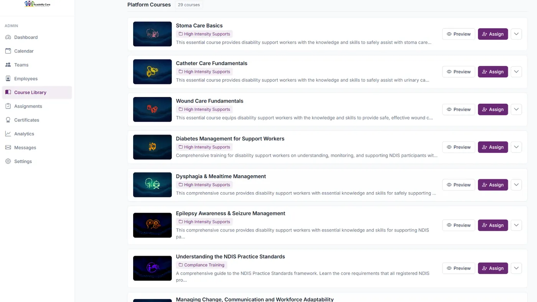Screen dimensions: 537x302
Task: Click the Settings gear icon
Action: coord(8,161)
